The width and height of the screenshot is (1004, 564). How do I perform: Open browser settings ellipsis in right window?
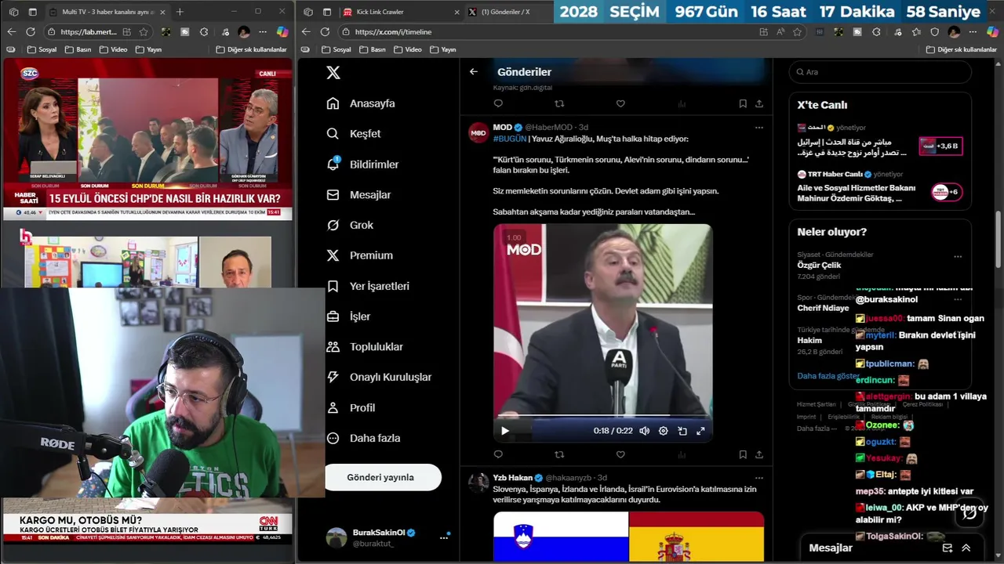click(x=973, y=32)
